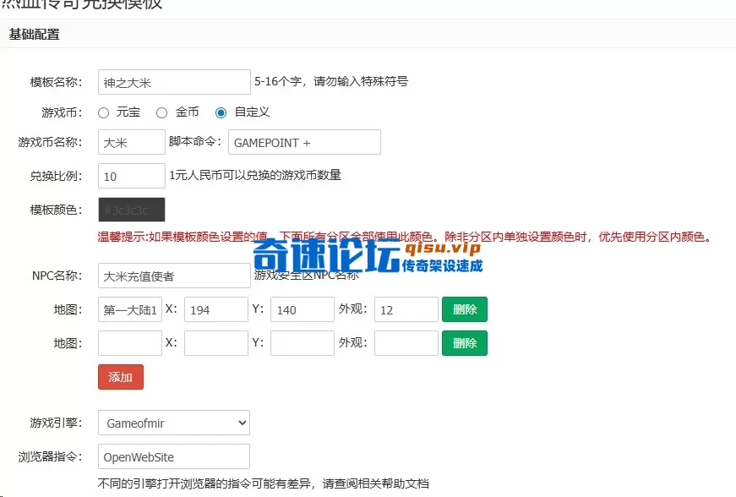
Task: Click the red 温馨提示 warning text
Action: (405, 237)
